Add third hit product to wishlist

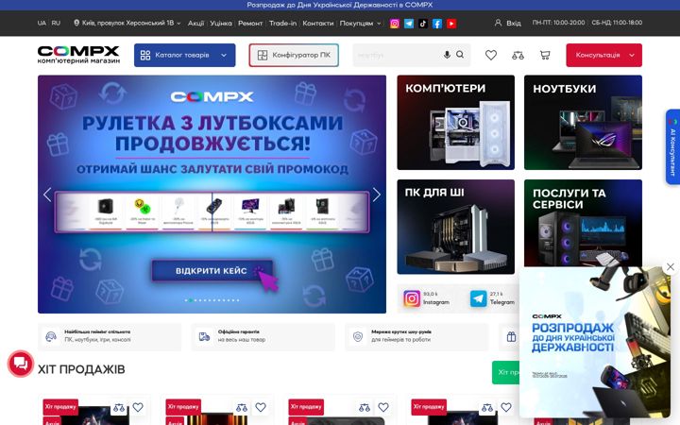coord(383,407)
